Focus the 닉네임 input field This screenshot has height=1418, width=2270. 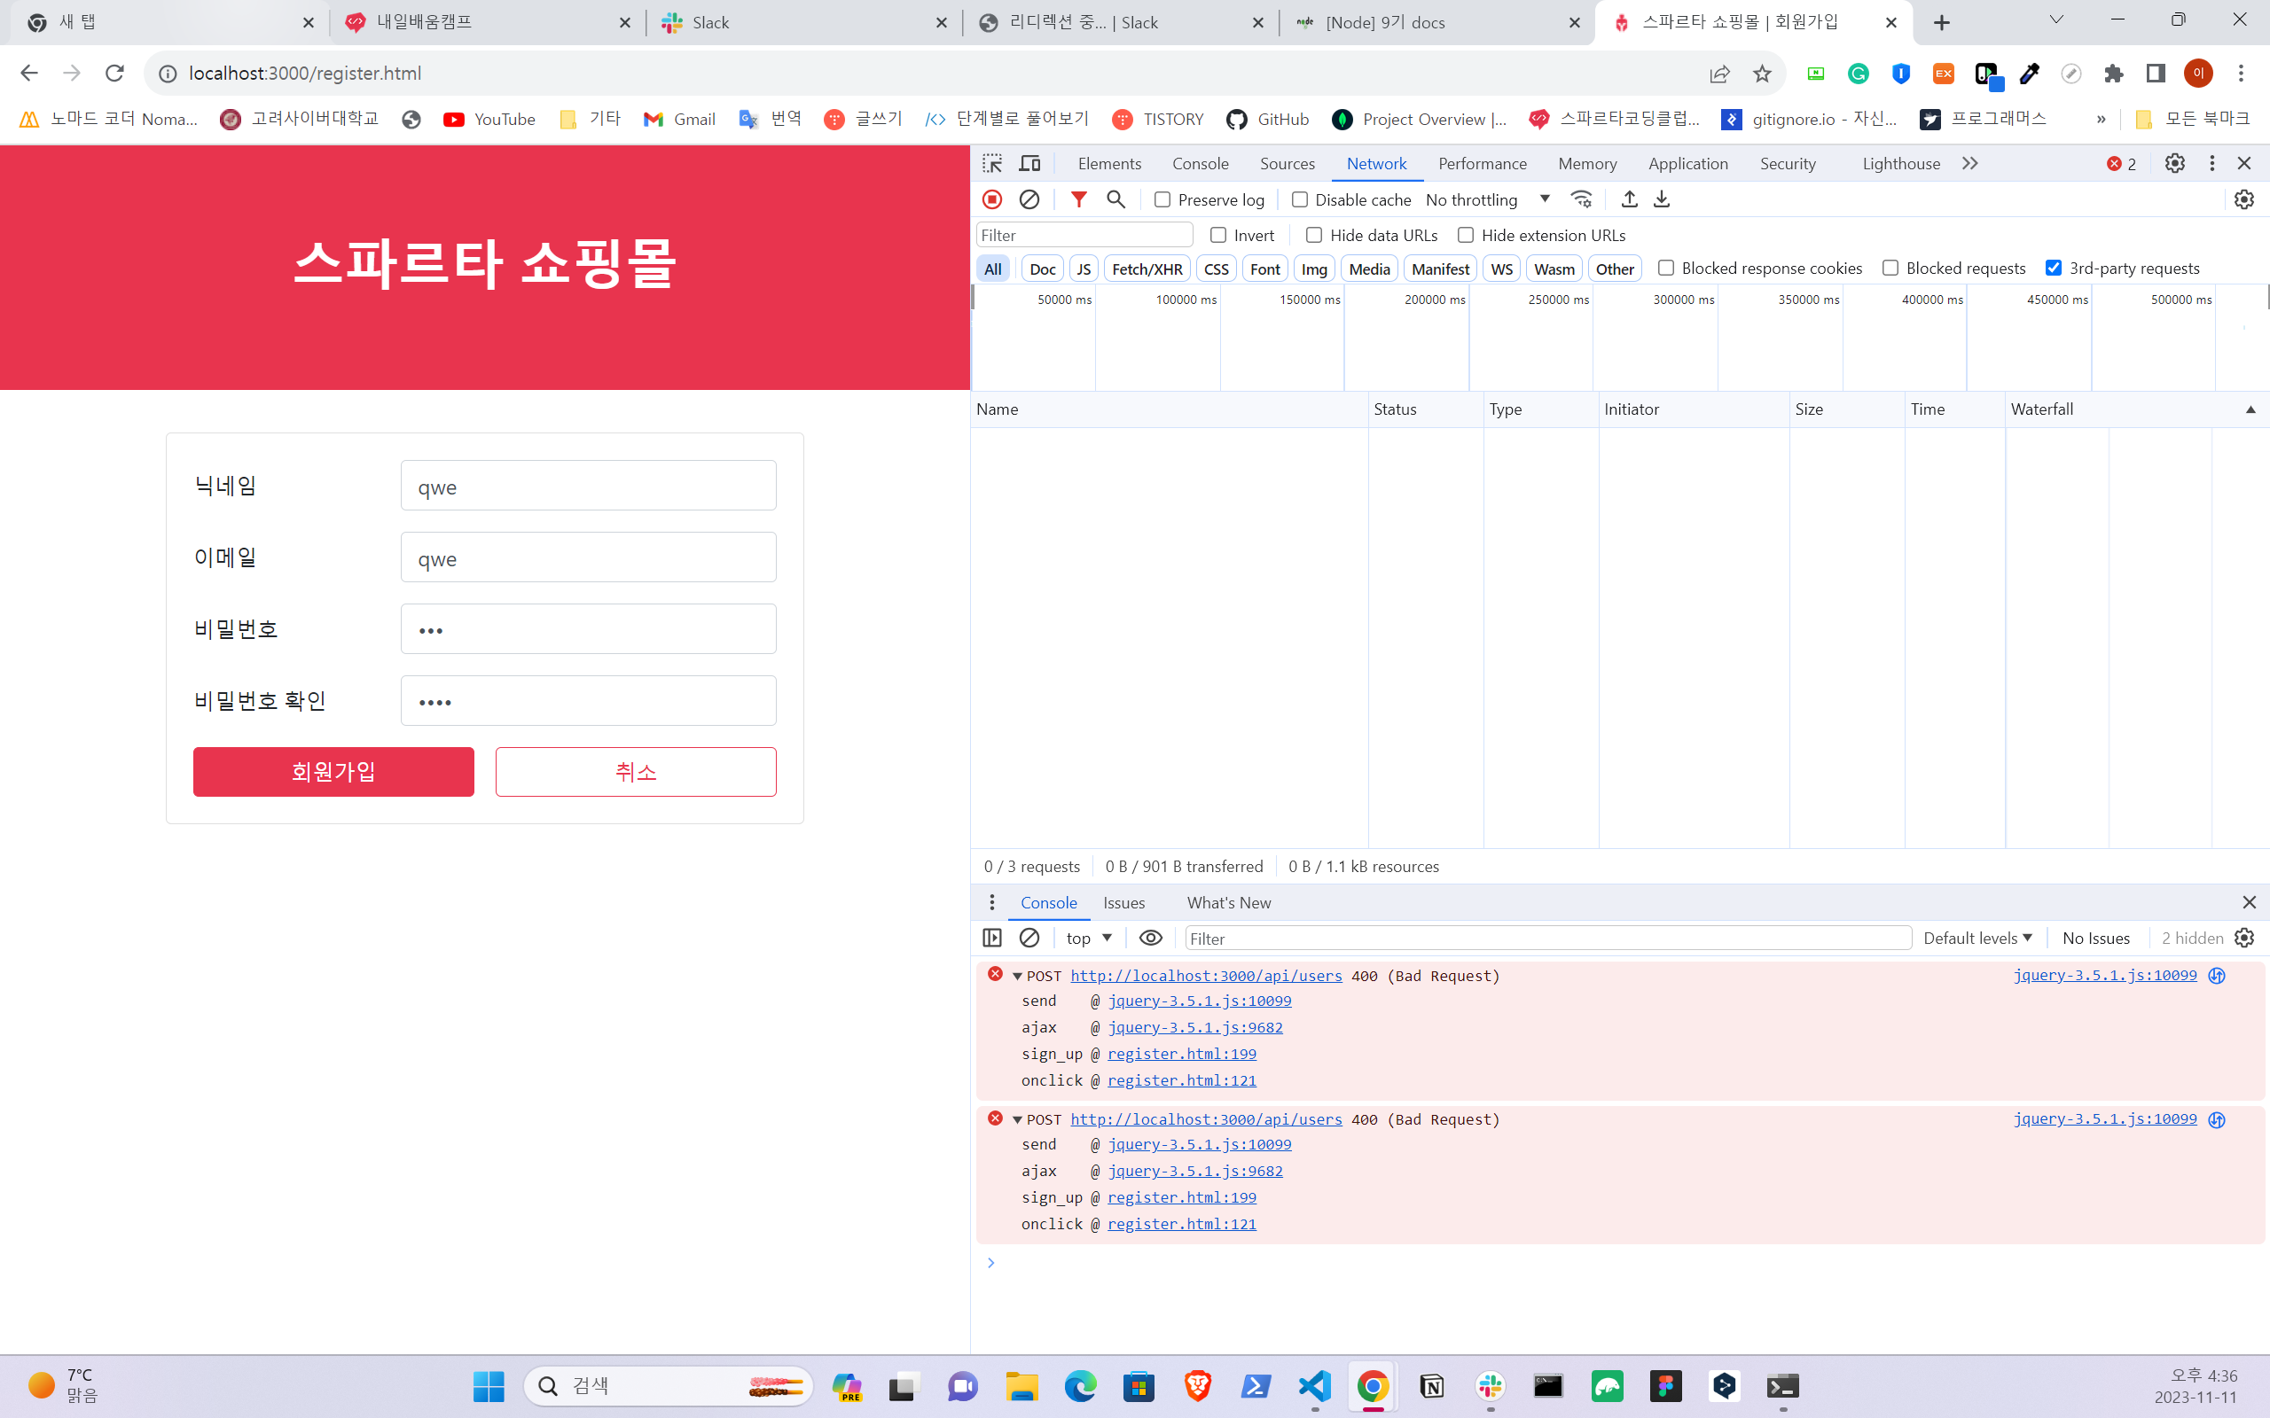[588, 485]
